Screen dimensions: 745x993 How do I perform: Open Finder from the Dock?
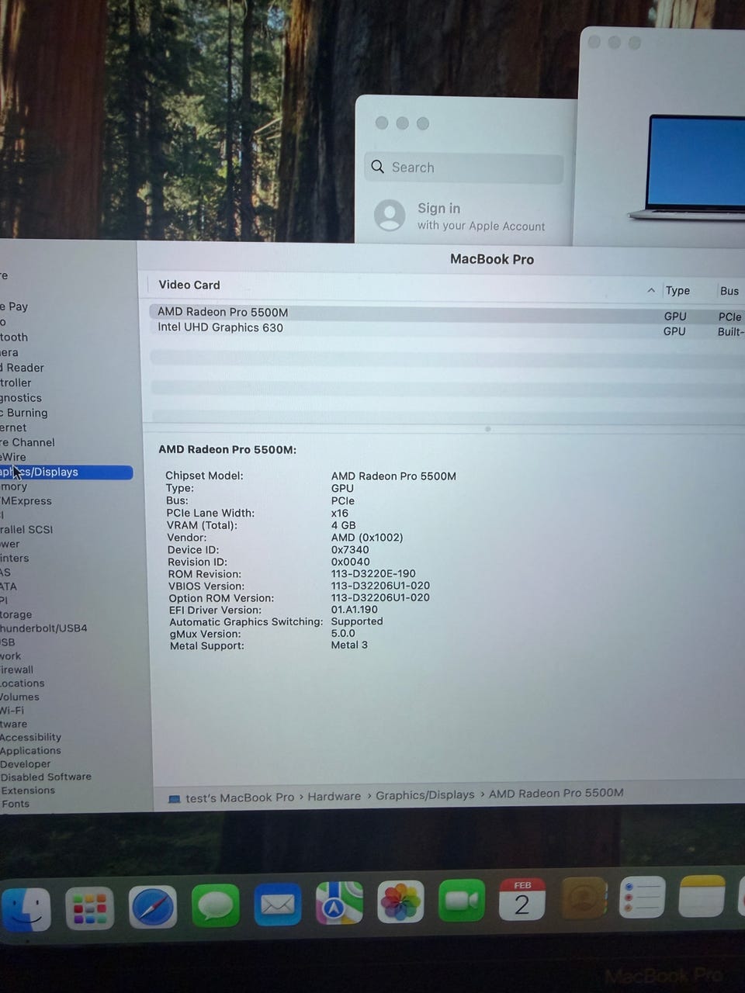pos(25,908)
